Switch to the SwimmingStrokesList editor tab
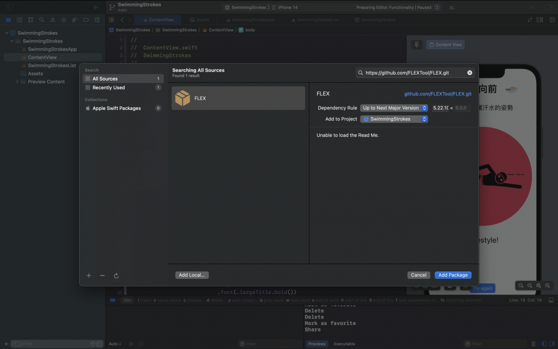558x349 pixels. (x=314, y=20)
